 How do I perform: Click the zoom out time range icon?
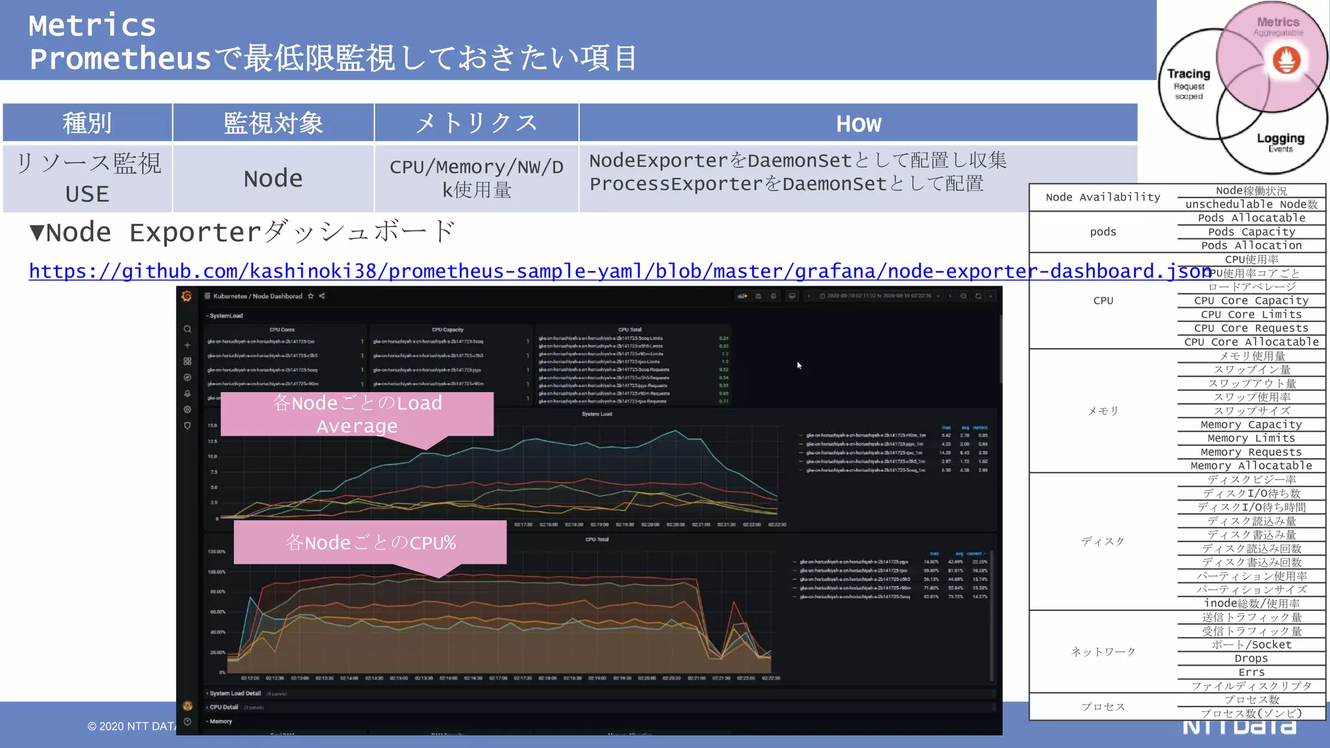coord(963,296)
